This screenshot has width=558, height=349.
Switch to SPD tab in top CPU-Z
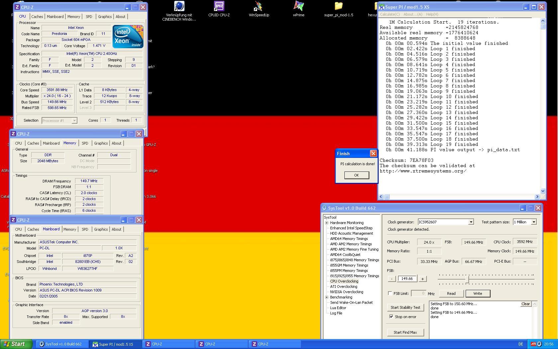(x=89, y=17)
